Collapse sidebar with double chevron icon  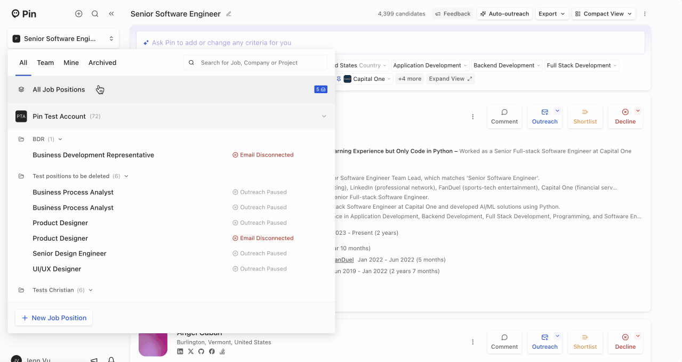(x=111, y=14)
